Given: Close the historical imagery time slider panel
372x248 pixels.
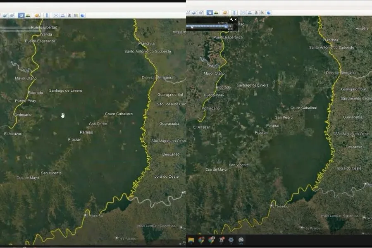Looking at the screenshot, I should pos(236,19).
